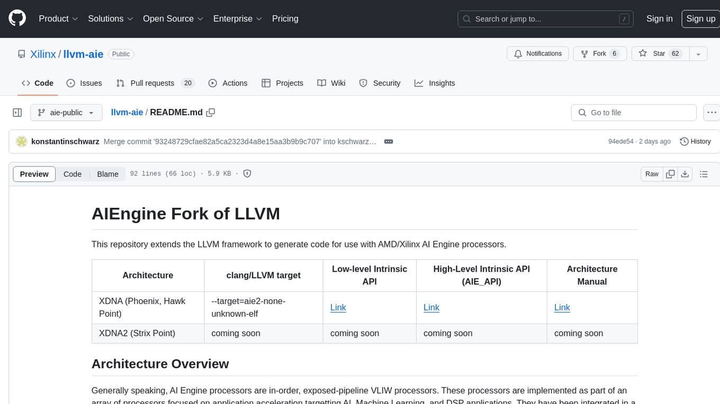Click the XDNA2 (Strix Point) cell
The height and width of the screenshot is (404, 720).
(x=148, y=333)
